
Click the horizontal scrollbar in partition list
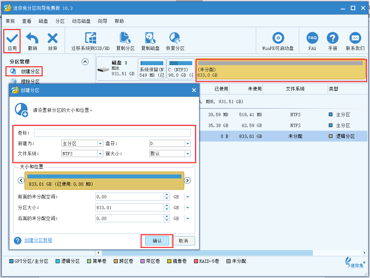tap(207, 253)
